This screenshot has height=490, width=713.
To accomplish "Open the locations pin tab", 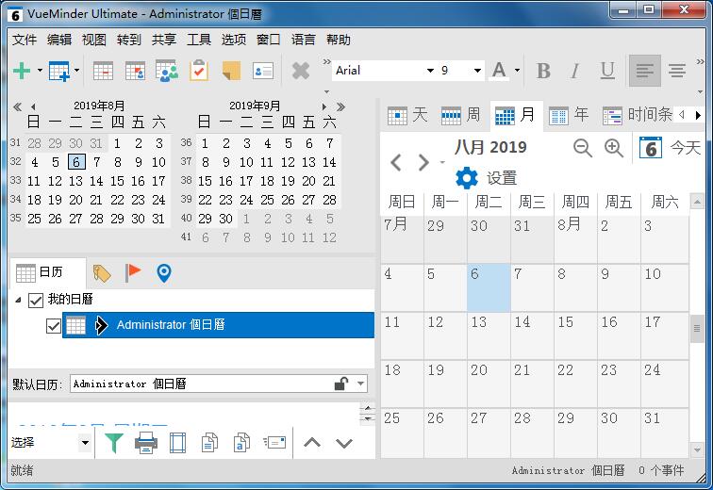I will click(164, 273).
